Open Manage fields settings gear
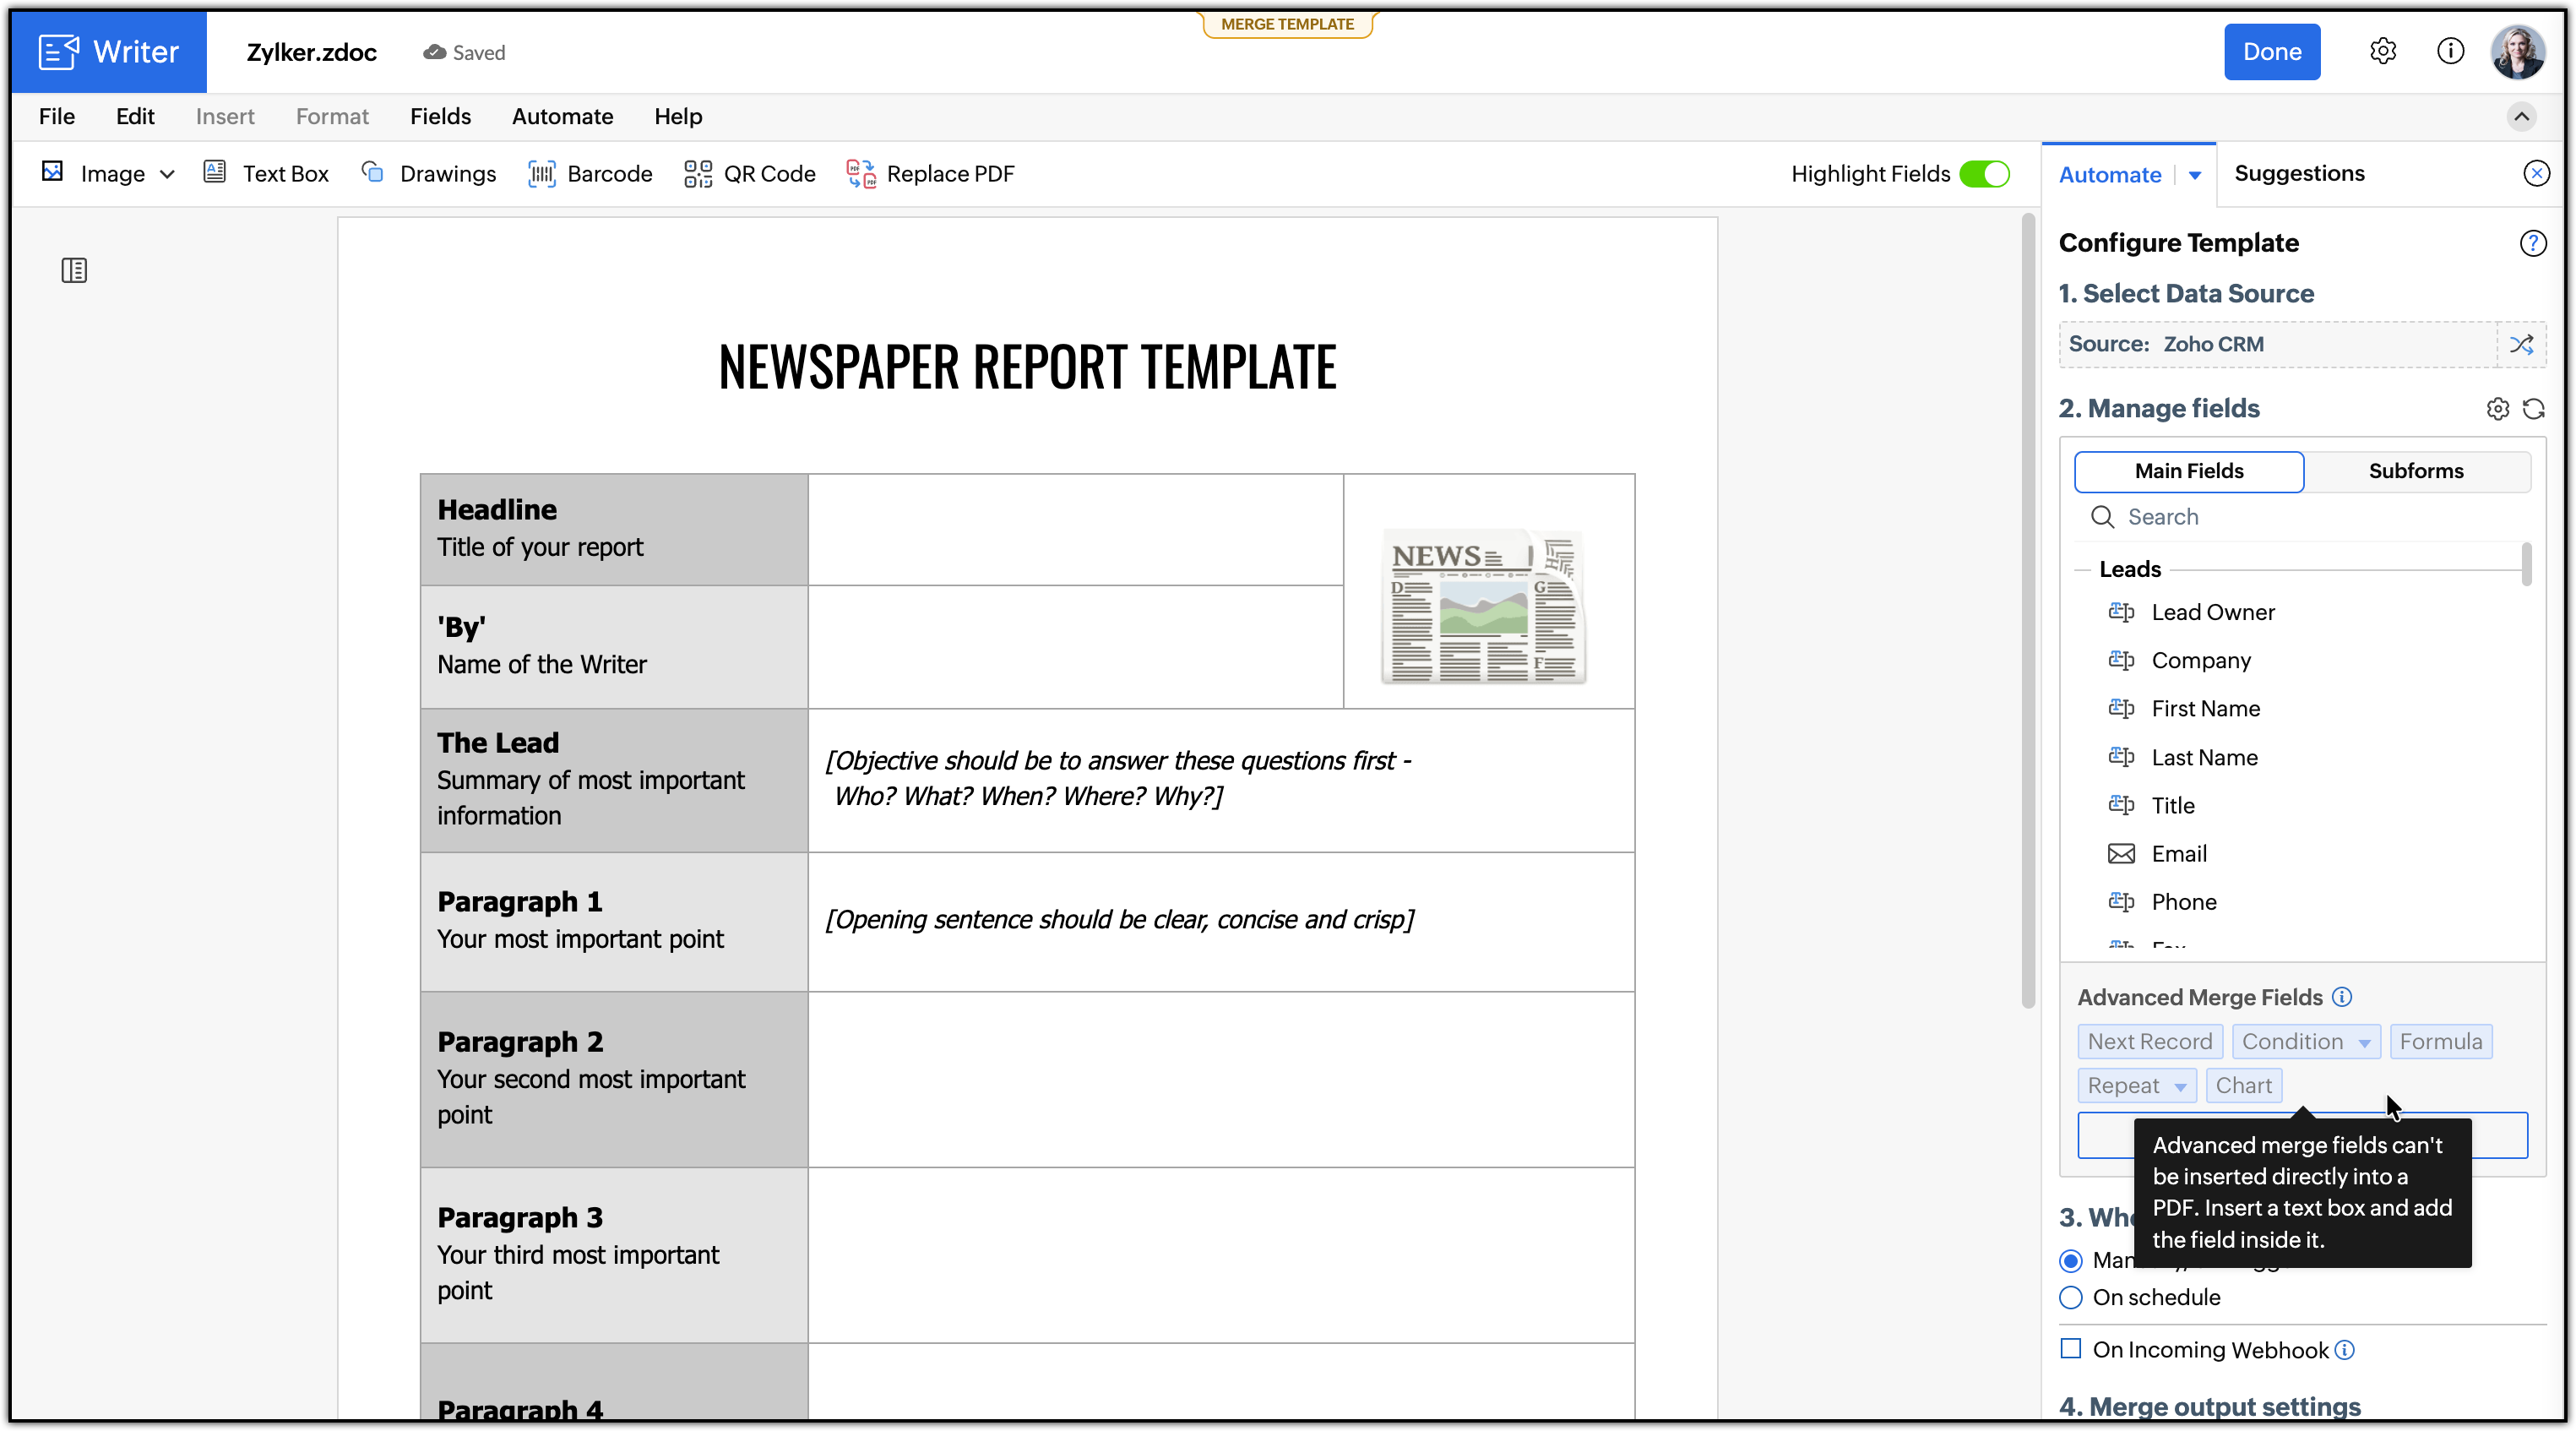Viewport: 2576px width, 1431px height. click(x=2497, y=409)
